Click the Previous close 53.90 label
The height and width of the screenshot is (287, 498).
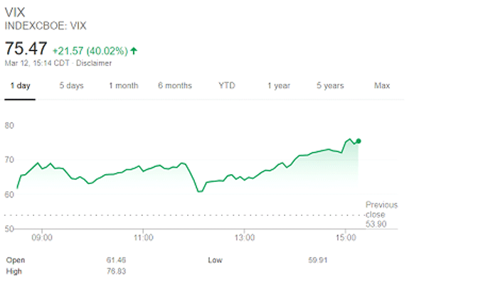coord(381,215)
